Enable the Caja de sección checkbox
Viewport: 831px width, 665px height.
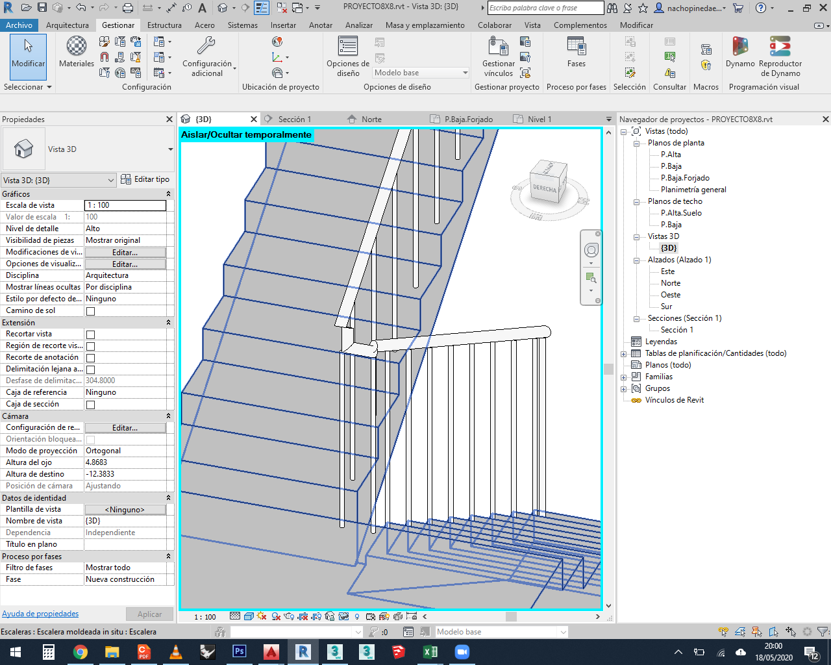point(90,403)
